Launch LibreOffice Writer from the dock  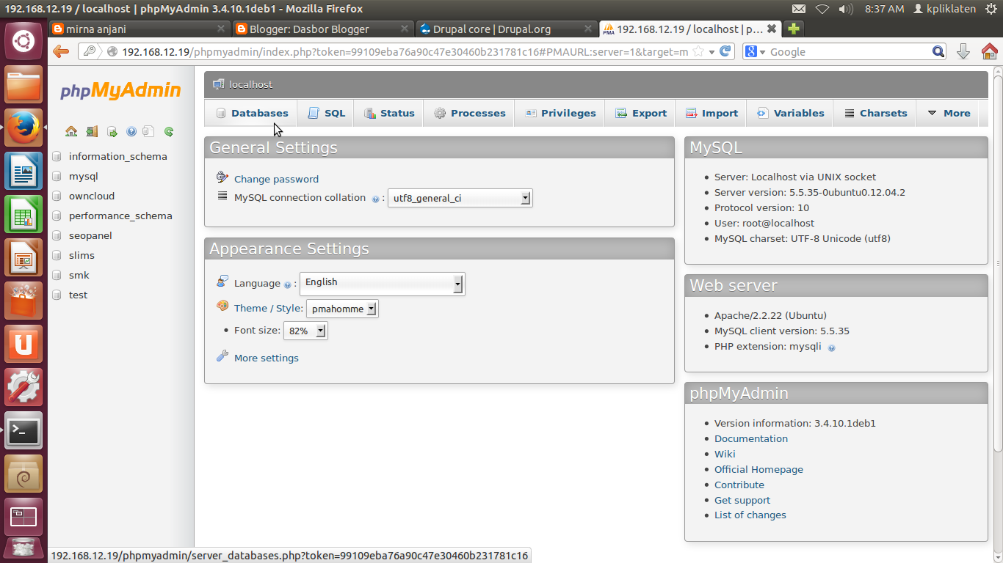point(23,171)
